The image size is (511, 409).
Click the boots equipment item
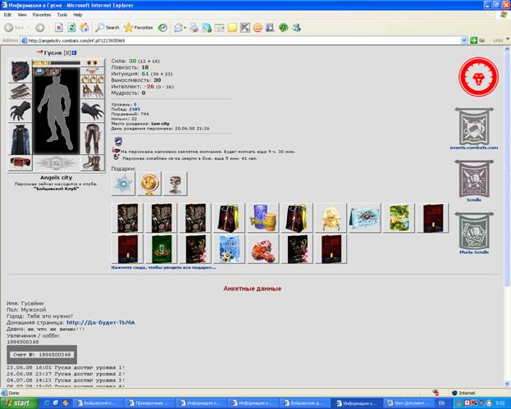pos(93,163)
